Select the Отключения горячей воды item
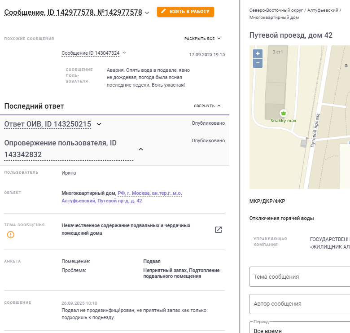350x333 pixels. pos(281,218)
